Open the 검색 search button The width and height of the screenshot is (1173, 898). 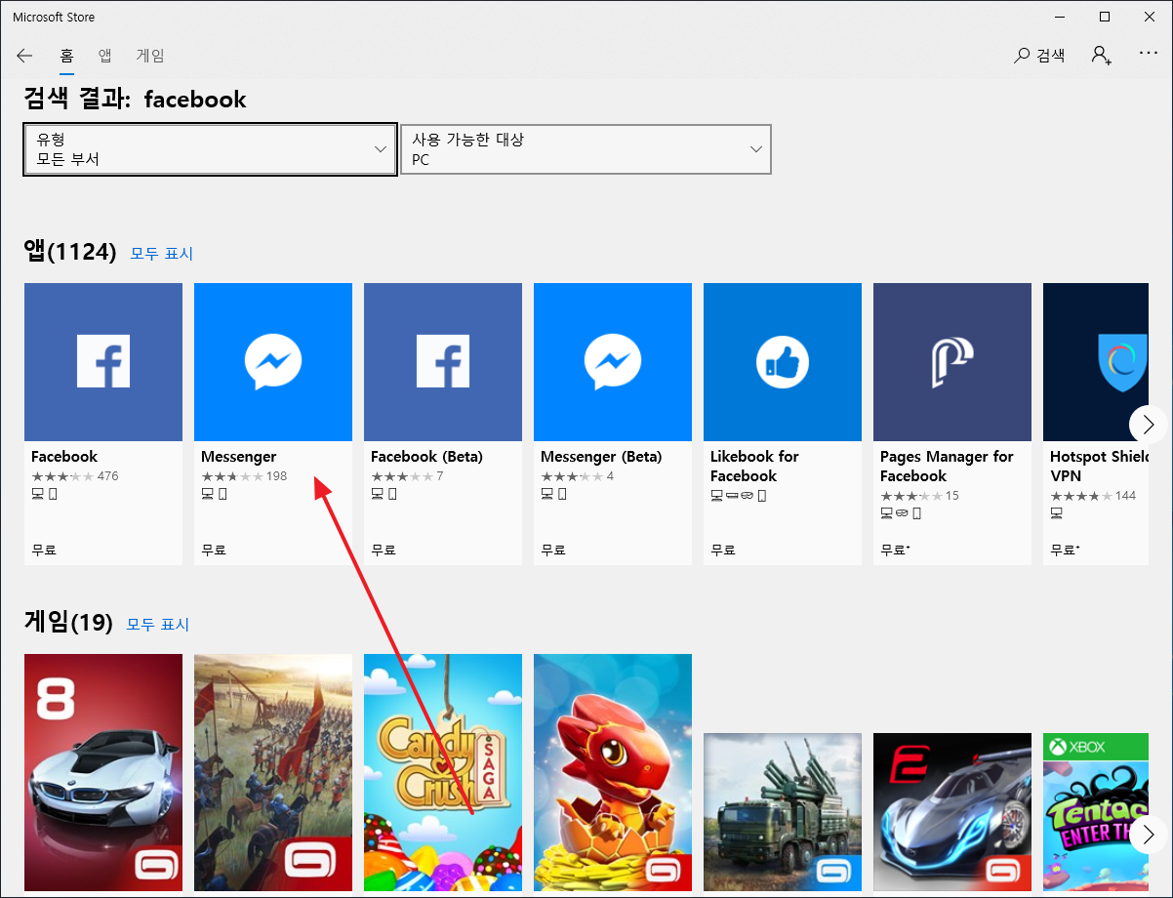click(1039, 56)
